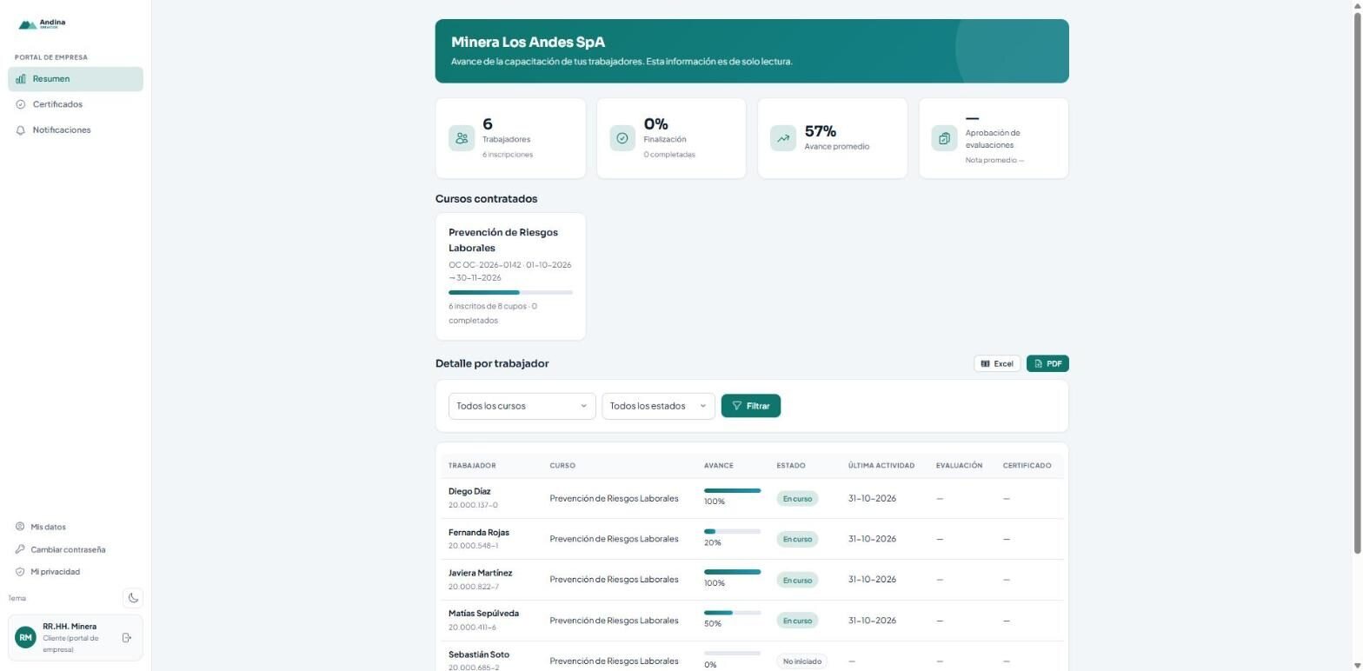The width and height of the screenshot is (1363, 671).
Task: Click the RM user avatar
Action: [x=26, y=638]
